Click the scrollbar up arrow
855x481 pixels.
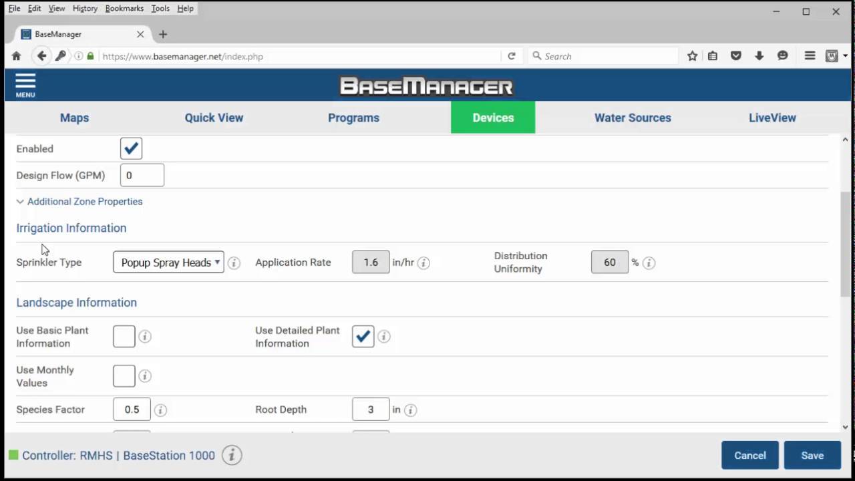846,140
